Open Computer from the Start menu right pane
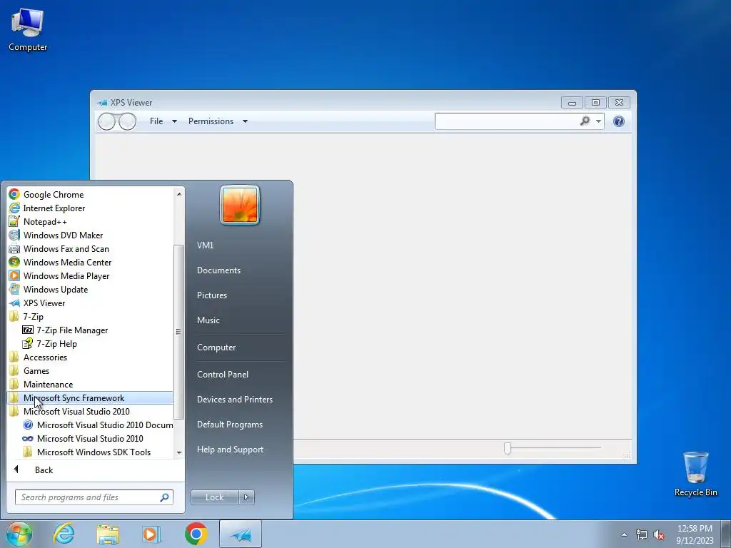Viewport: 731px width, 548px height. click(x=216, y=347)
